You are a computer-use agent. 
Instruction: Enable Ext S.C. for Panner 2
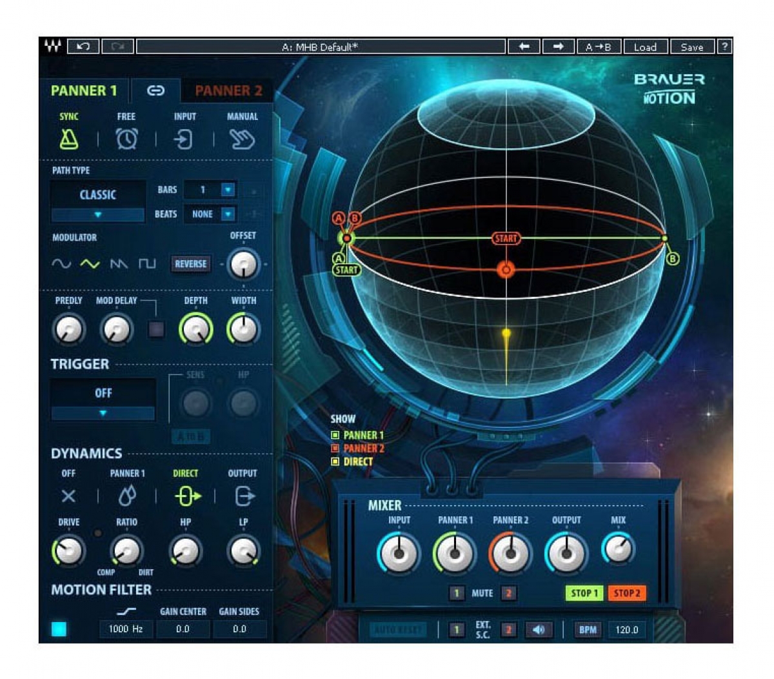[508, 629]
